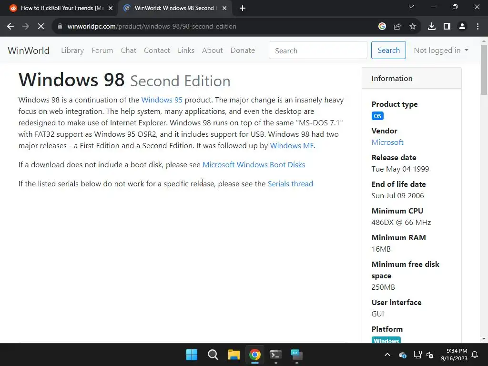Open the Chat nav item
Viewport: 488px width, 366px height.
coord(129,51)
